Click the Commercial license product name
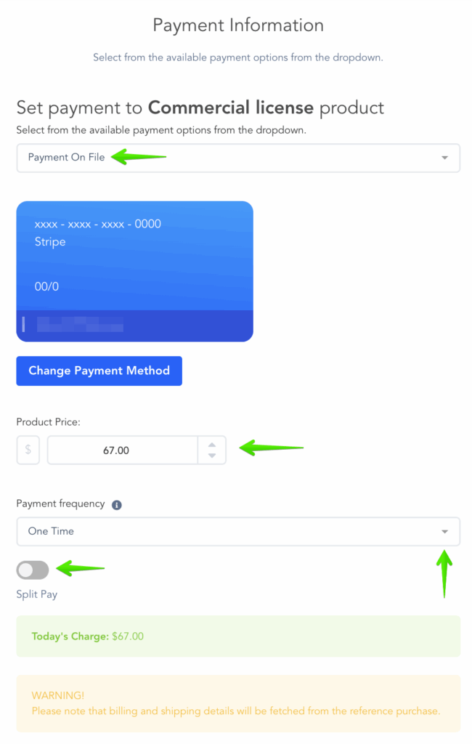Screen dimensions: 472x744 pyautogui.click(x=230, y=108)
